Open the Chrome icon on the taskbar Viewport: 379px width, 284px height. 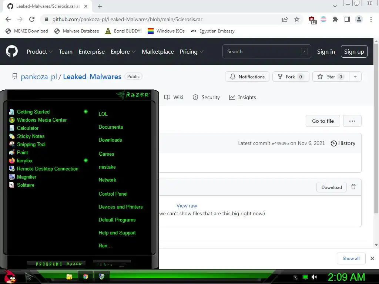pyautogui.click(x=85, y=277)
